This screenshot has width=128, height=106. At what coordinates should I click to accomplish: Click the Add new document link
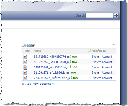[x=40, y=84]
